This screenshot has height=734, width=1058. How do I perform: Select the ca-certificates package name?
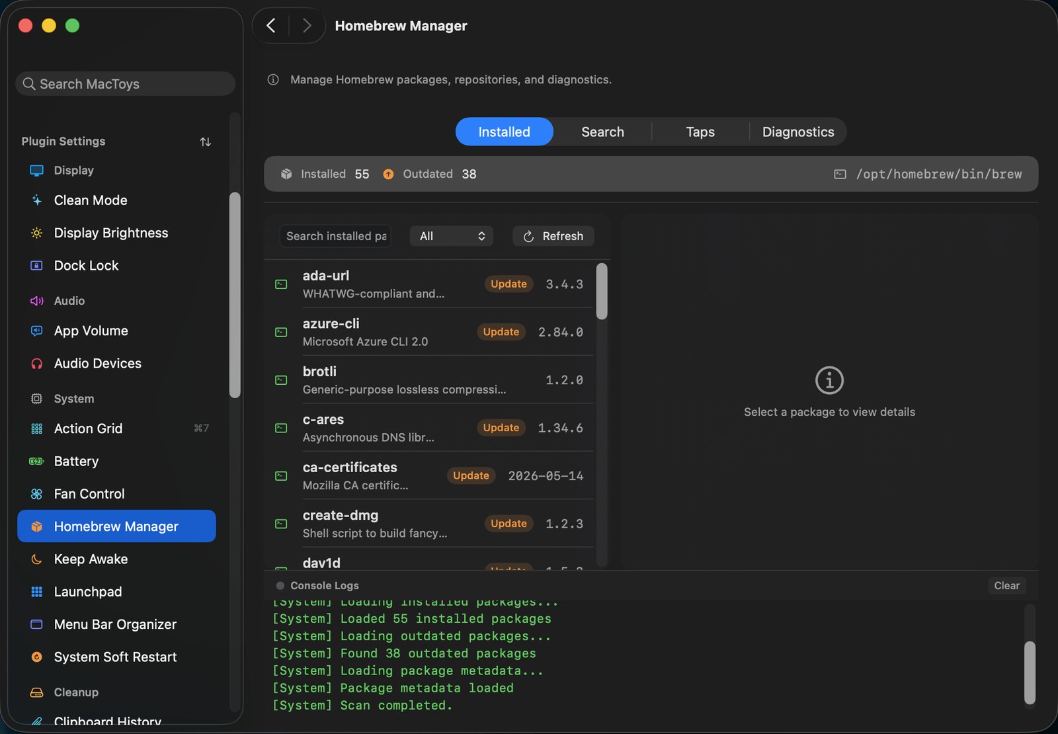click(x=350, y=468)
